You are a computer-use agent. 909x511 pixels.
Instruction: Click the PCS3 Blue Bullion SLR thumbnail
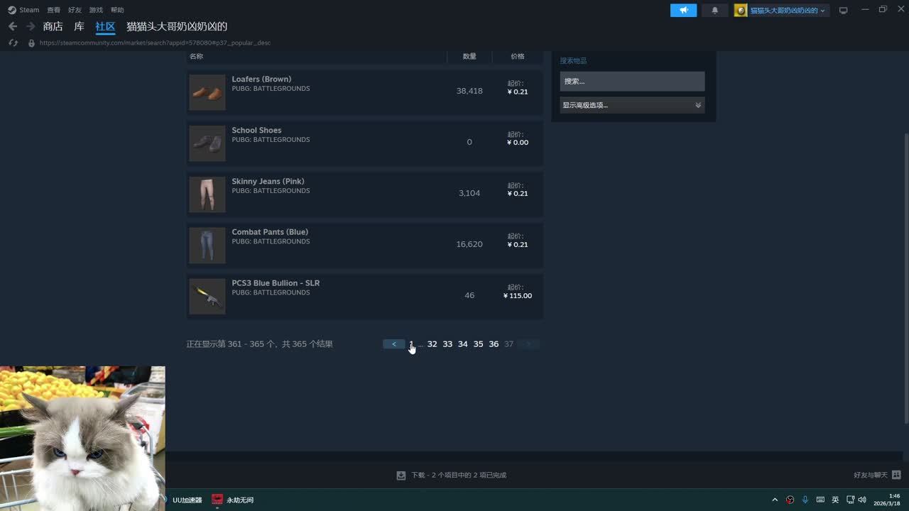point(207,296)
